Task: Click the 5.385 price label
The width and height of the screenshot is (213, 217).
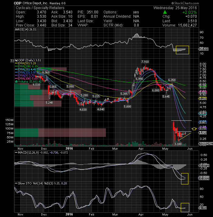Action: click(124, 94)
